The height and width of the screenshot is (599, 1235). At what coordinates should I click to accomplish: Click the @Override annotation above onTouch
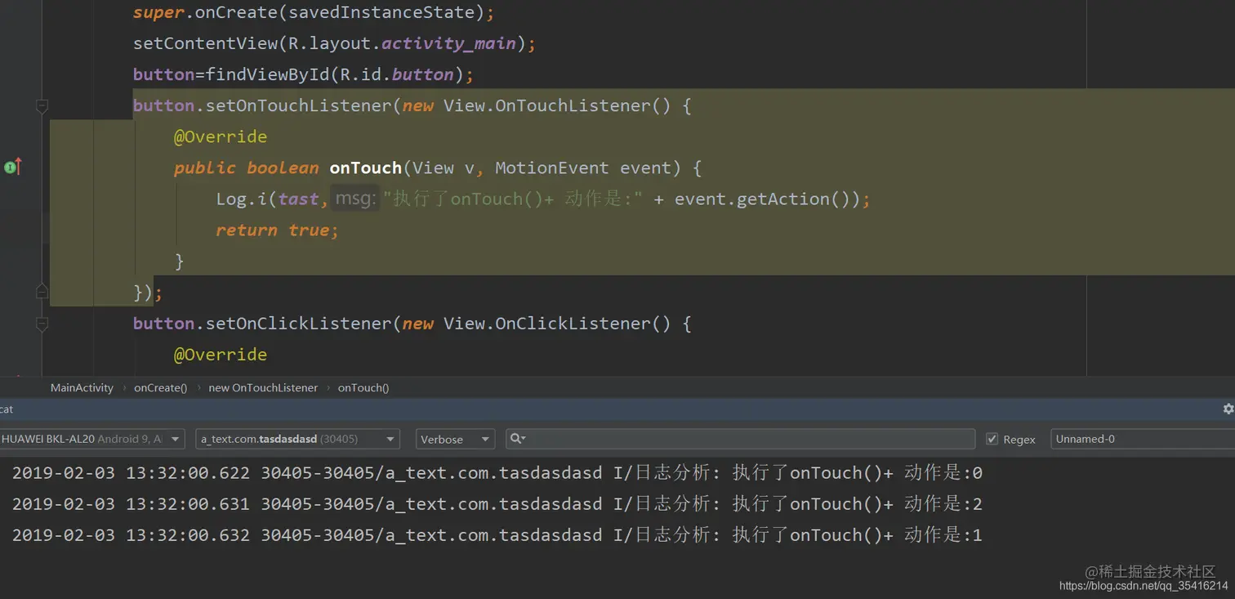tap(221, 136)
